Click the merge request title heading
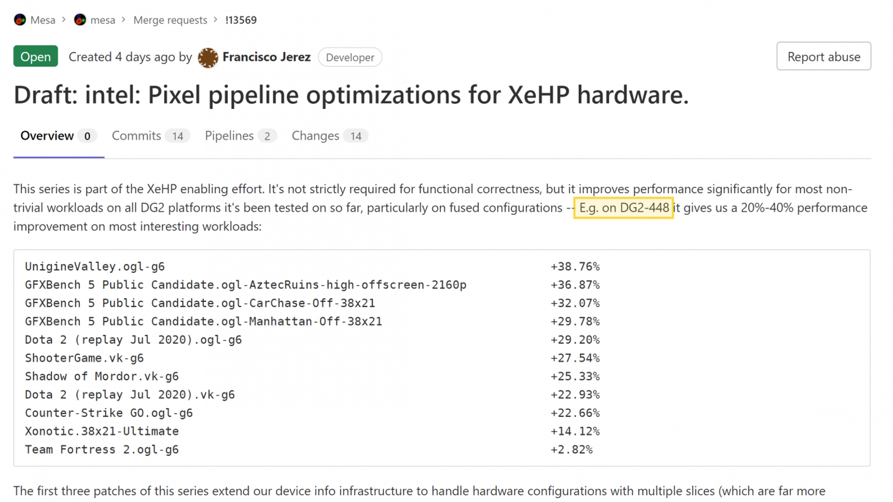The image size is (893, 502). click(x=351, y=95)
